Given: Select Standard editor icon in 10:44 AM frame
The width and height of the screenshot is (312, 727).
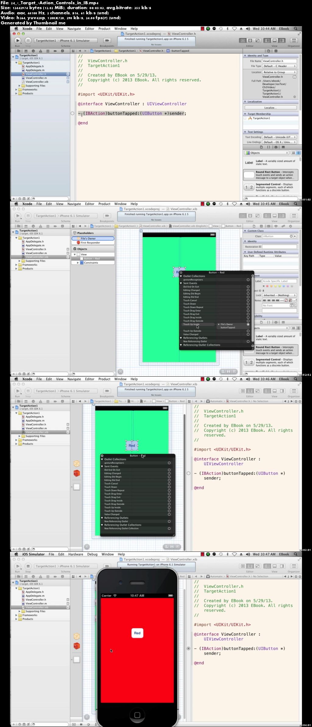Looking at the screenshot, I should [243, 41].
